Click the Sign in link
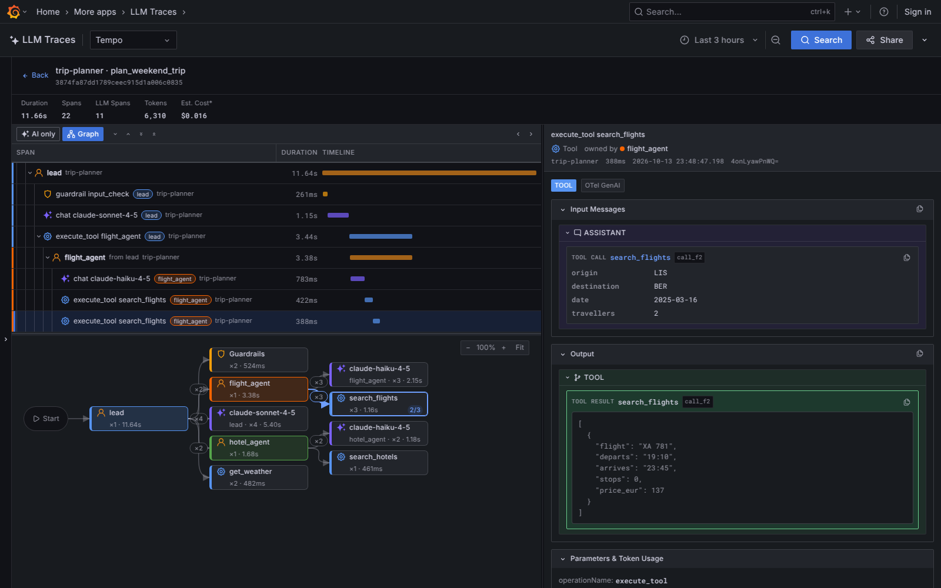The height and width of the screenshot is (588, 941). click(917, 12)
